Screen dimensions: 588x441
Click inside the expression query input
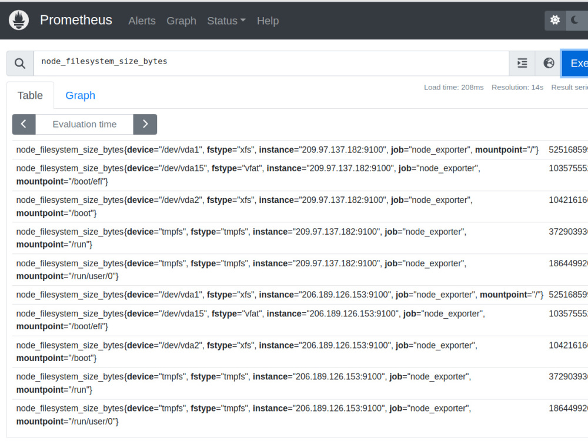click(235, 62)
